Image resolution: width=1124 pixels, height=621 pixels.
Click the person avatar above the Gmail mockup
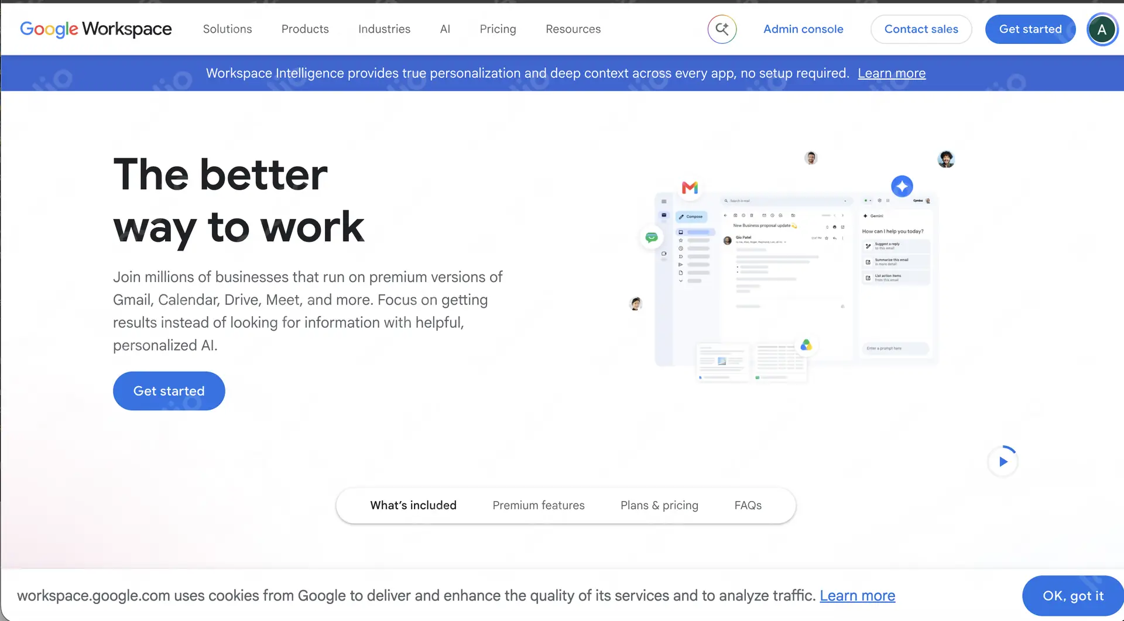pos(811,158)
